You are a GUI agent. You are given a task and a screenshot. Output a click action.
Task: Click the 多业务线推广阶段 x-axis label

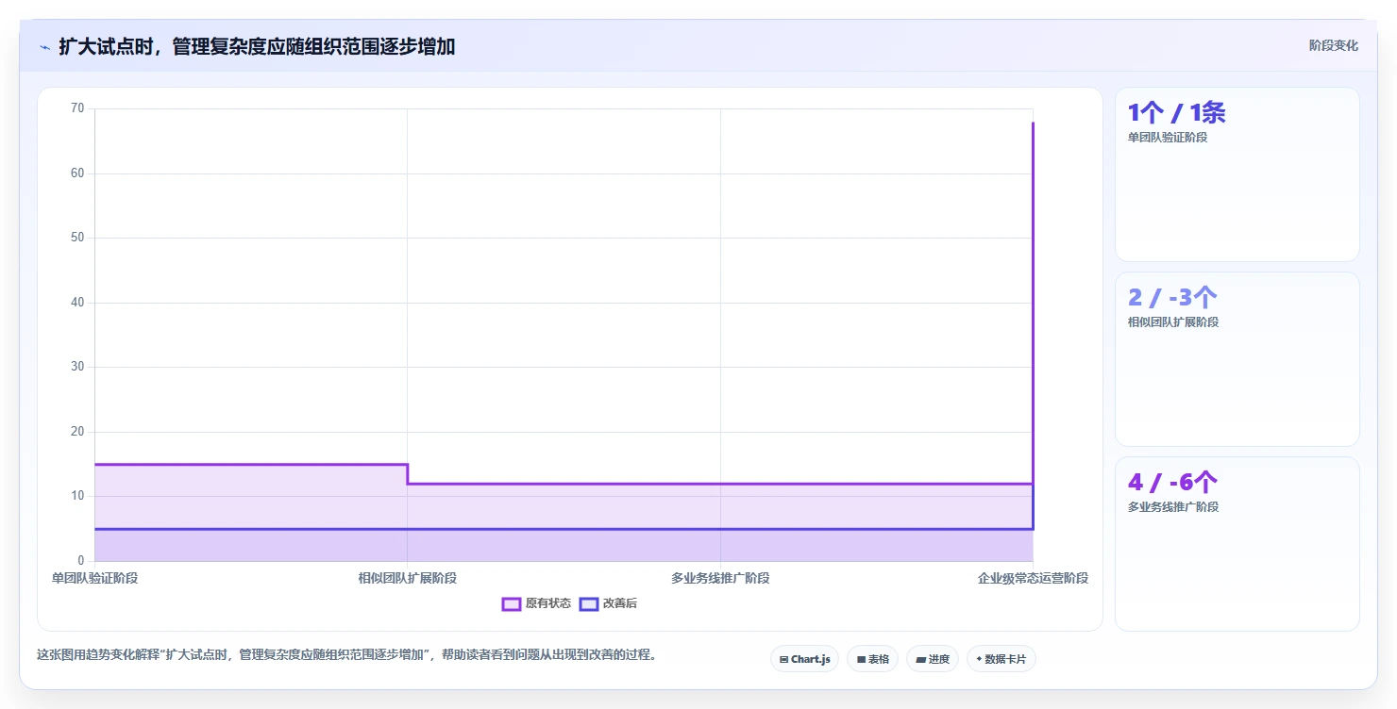tap(720, 578)
